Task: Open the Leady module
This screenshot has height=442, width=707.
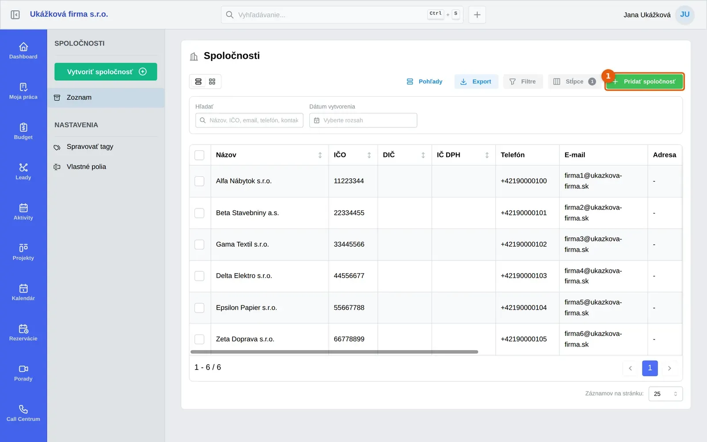Action: pyautogui.click(x=23, y=171)
